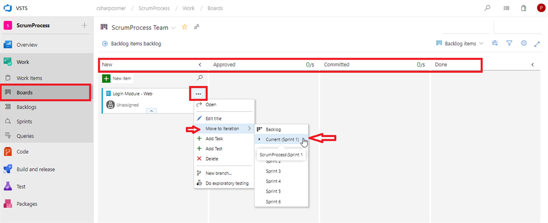Click the Committed column header
The image size is (548, 223).
click(337, 65)
